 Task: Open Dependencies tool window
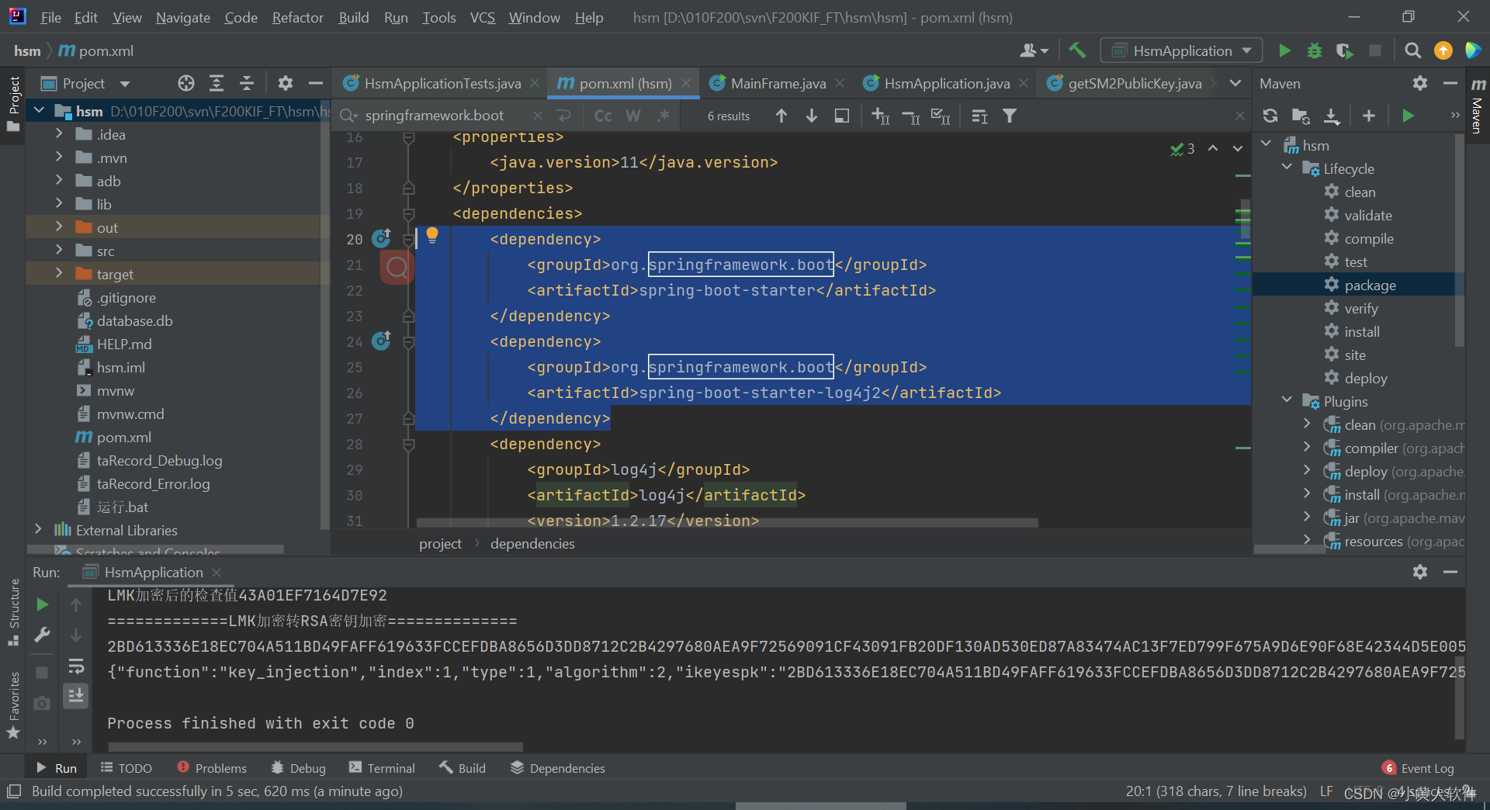click(558, 768)
